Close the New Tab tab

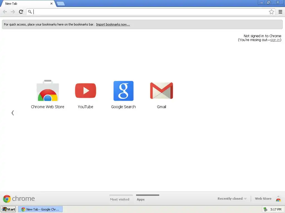click(x=51, y=3)
